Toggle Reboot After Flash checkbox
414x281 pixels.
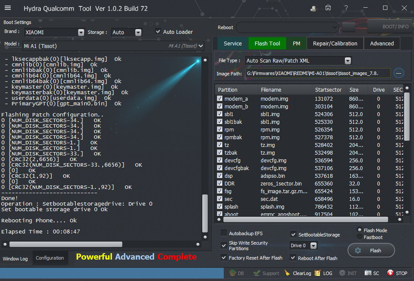(x=293, y=257)
